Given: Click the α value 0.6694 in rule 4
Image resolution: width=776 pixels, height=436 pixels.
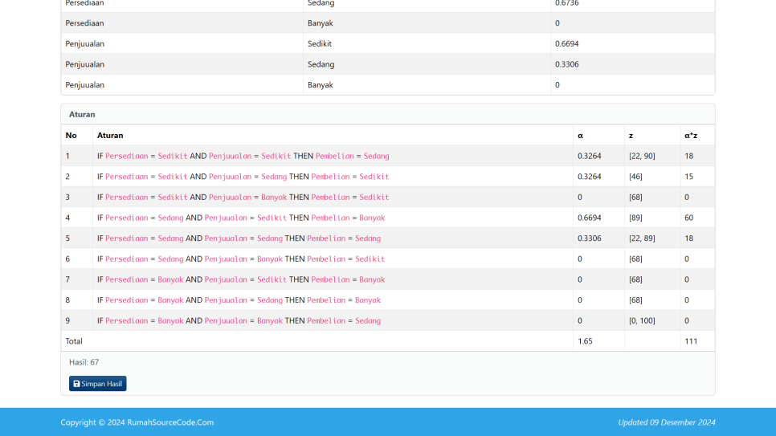Looking at the screenshot, I should [590, 218].
